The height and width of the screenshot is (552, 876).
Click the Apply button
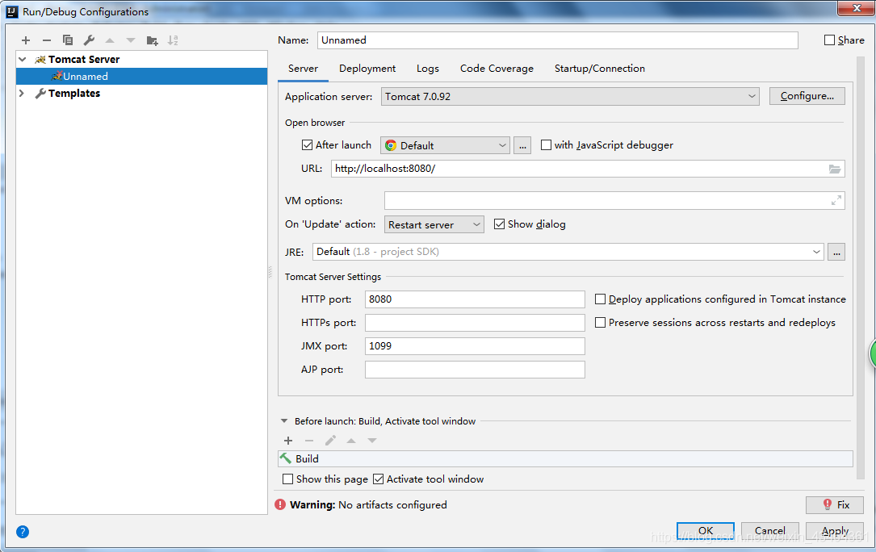(x=835, y=531)
